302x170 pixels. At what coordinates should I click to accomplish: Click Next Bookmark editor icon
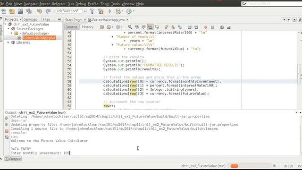pyautogui.click(x=173, y=27)
